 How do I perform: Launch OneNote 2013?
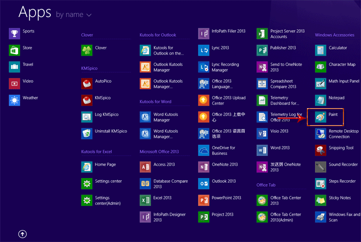pos(204,167)
